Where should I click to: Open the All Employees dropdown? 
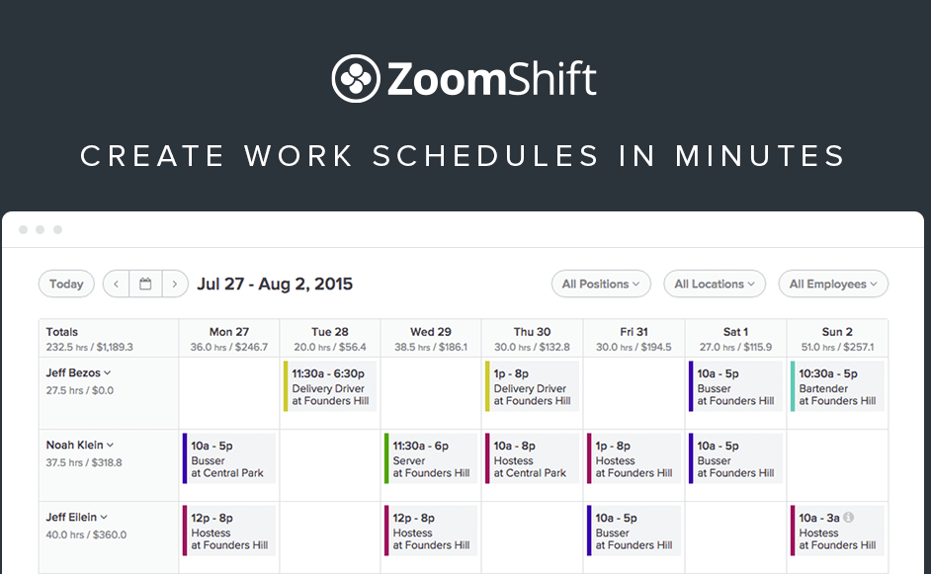point(833,284)
